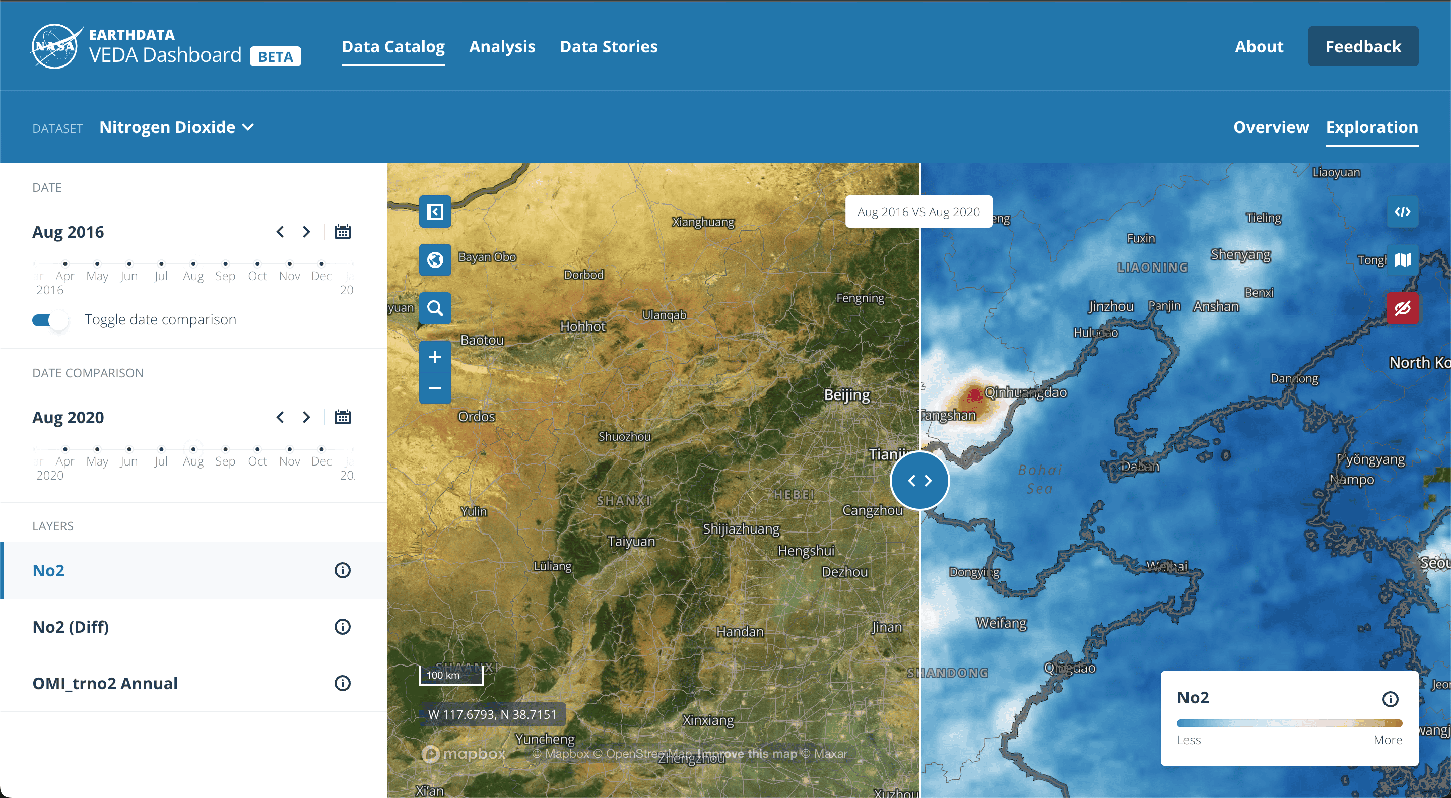Open the Data Catalog tab
The image size is (1451, 798).
pos(393,47)
